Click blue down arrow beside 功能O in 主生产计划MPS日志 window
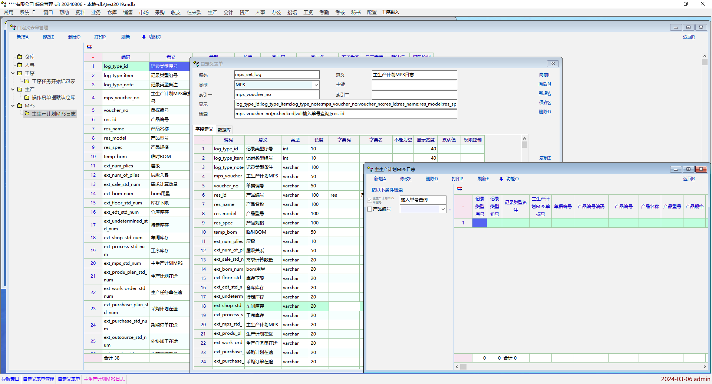712x384 pixels. (x=501, y=179)
